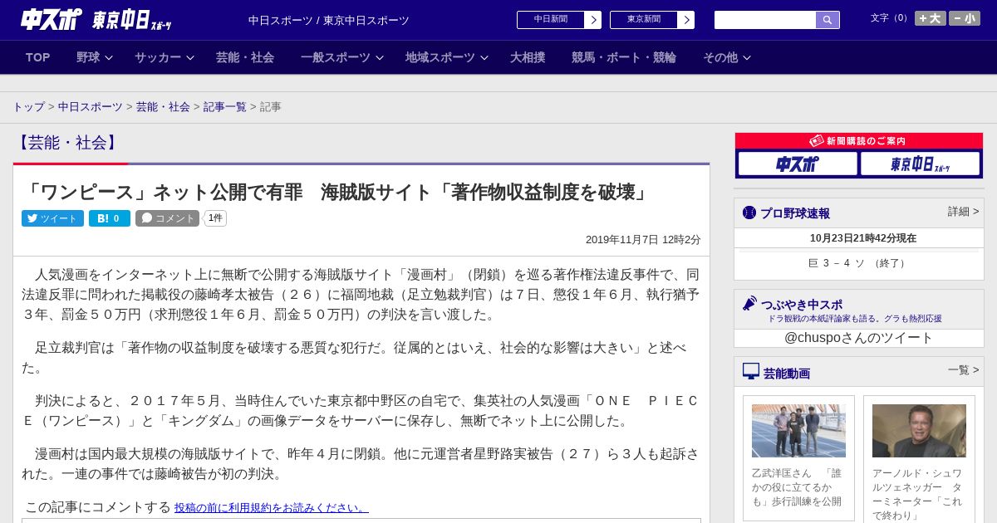997x523 pixels.
Task: Open 芸能・社会 navigation item
Action: 245,57
